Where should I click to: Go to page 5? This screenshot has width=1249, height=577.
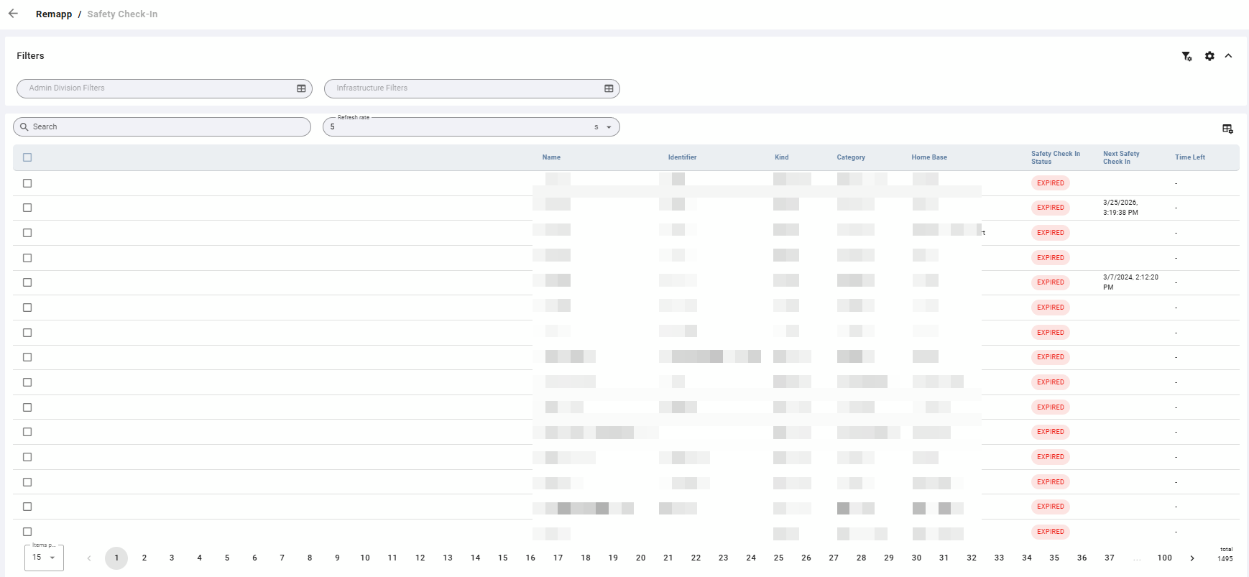pyautogui.click(x=227, y=558)
